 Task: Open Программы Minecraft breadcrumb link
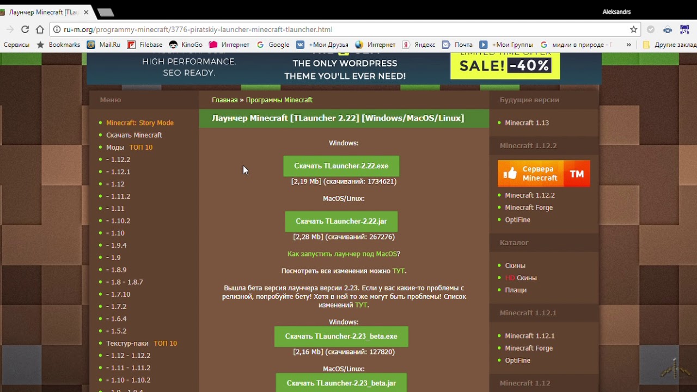point(279,100)
